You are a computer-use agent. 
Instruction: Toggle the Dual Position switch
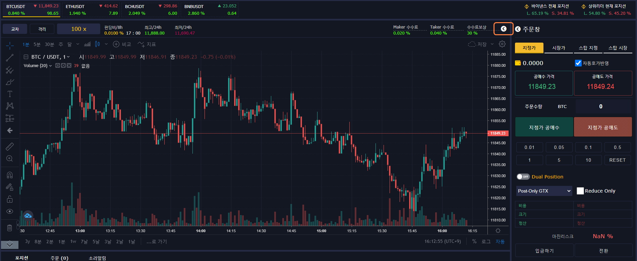pos(523,177)
